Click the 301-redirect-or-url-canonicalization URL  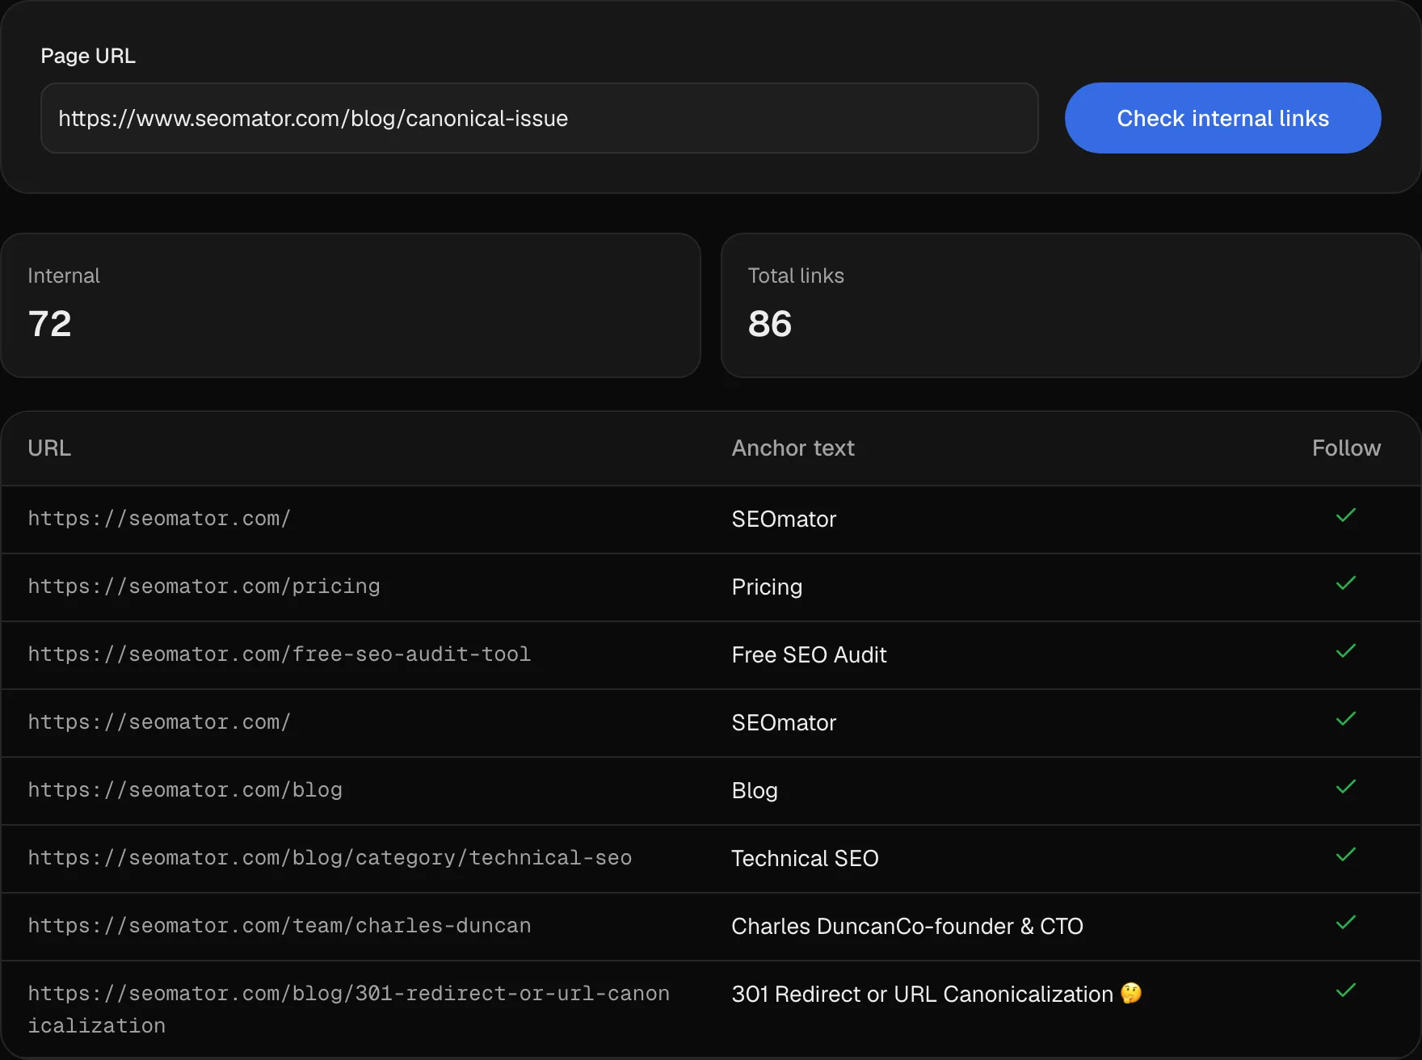point(348,1010)
